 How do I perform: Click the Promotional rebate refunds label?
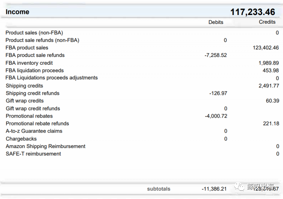(x=37, y=123)
